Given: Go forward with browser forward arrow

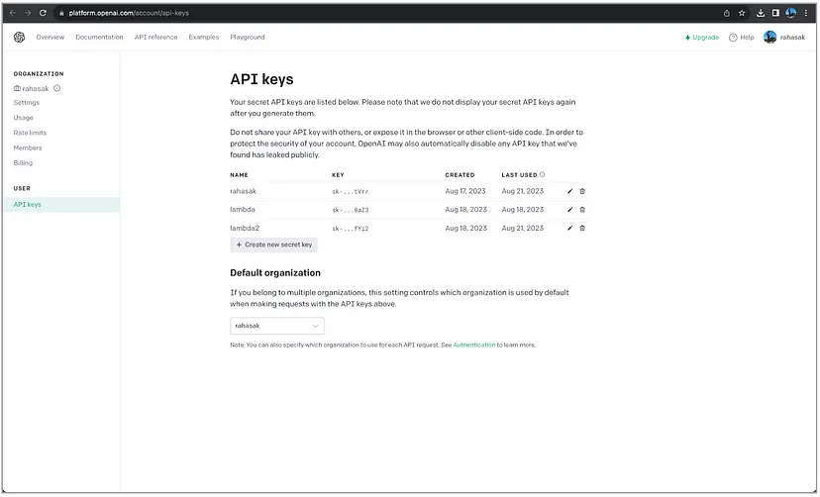Looking at the screenshot, I should coord(27,13).
